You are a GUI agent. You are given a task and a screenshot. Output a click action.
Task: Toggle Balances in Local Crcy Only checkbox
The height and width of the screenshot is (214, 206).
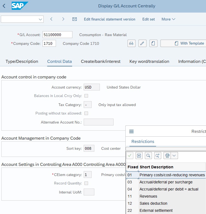(86, 96)
